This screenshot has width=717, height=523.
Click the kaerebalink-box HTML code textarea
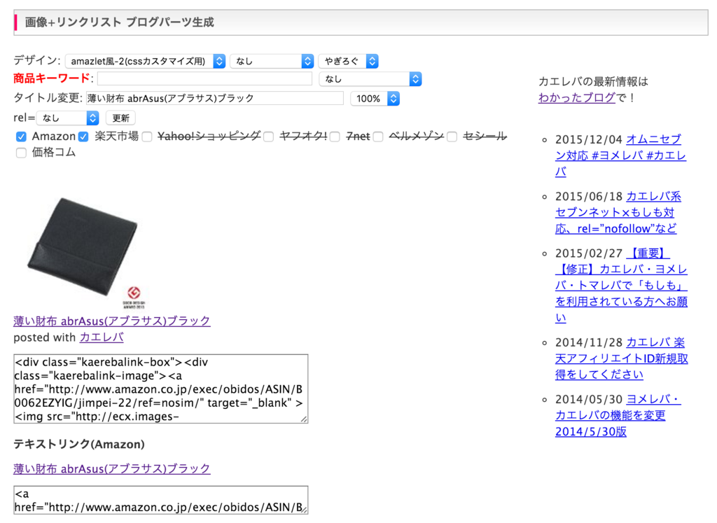(x=160, y=389)
